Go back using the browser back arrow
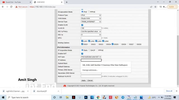The width and height of the screenshot is (179, 100). pyautogui.click(x=3, y=7)
